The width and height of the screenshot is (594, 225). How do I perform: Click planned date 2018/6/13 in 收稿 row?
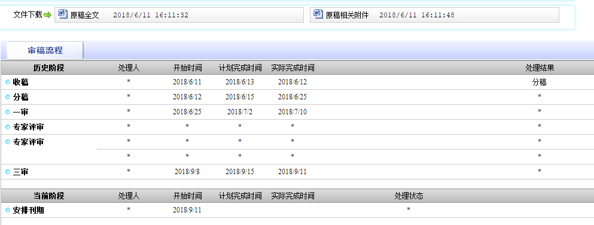[x=240, y=82]
